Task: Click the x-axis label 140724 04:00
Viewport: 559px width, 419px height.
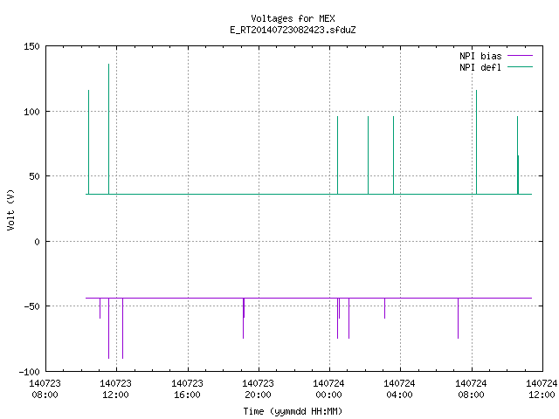Action: pos(399,388)
